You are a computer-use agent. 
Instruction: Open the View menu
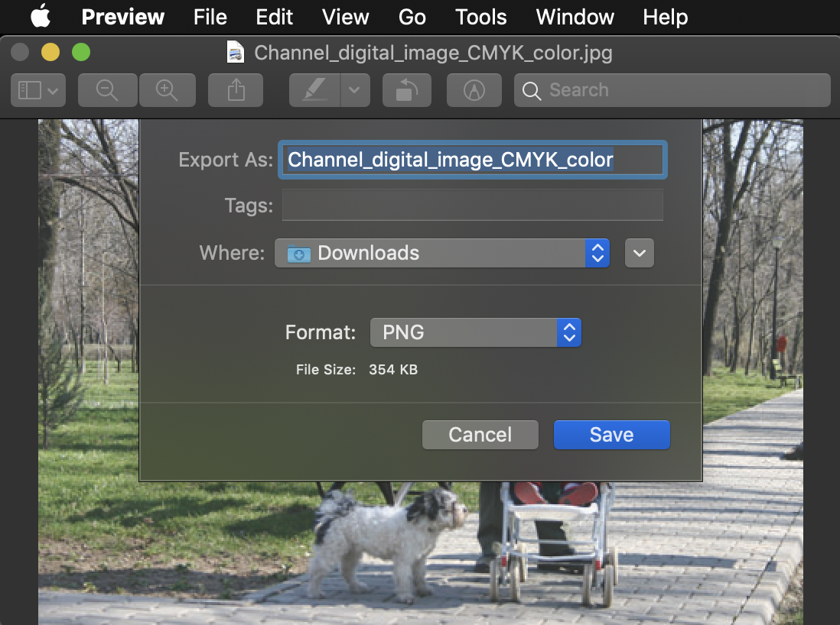[x=346, y=17]
